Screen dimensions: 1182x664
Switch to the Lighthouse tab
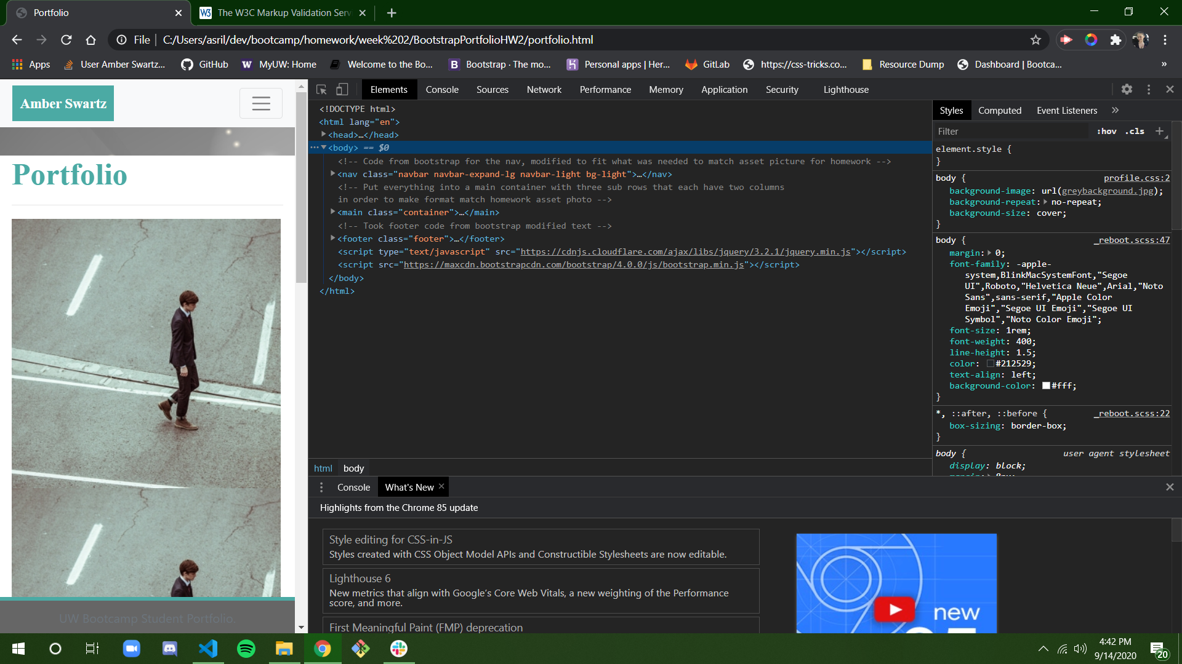(846, 90)
